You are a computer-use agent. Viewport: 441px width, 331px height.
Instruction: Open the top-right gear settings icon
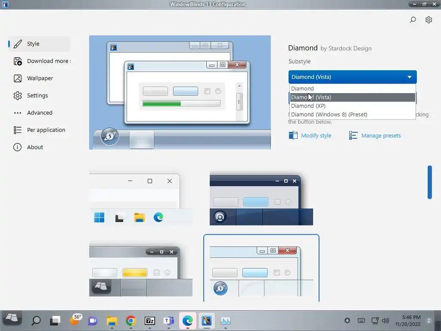[x=429, y=20]
